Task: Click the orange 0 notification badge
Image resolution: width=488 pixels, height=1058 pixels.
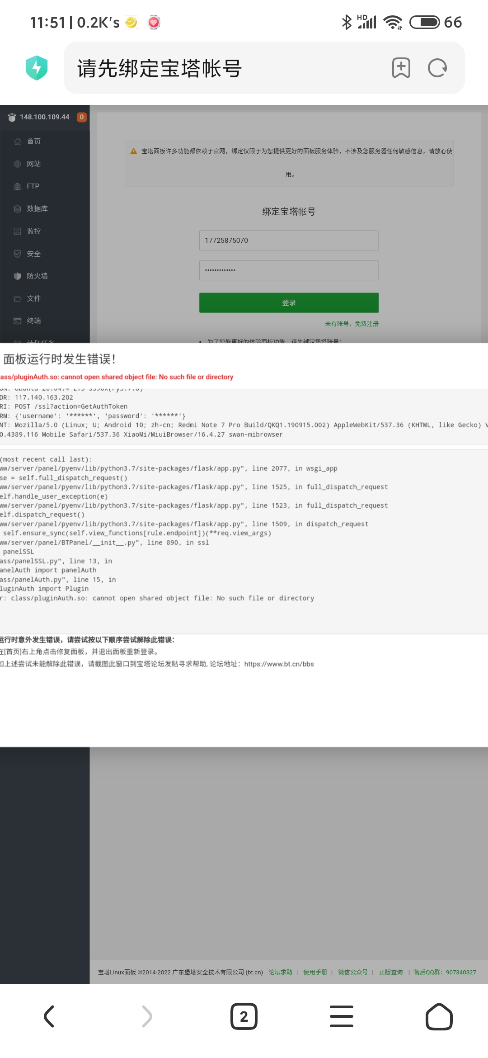Action: click(82, 117)
